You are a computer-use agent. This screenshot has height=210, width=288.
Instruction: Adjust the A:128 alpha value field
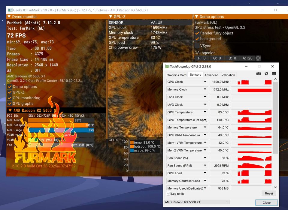(x=247, y=58)
